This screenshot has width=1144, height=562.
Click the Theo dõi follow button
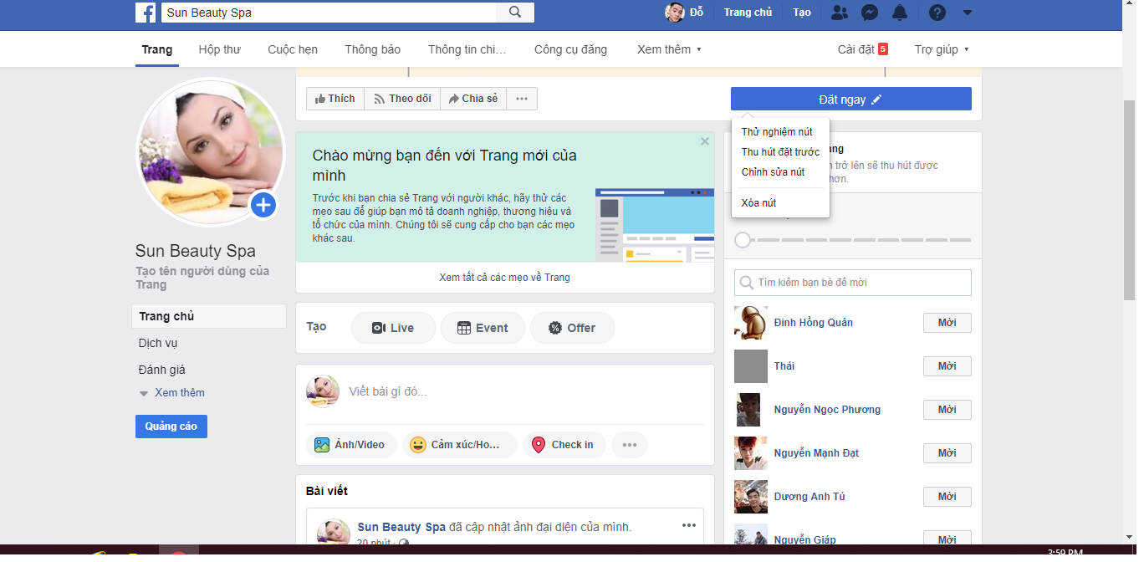(x=402, y=99)
